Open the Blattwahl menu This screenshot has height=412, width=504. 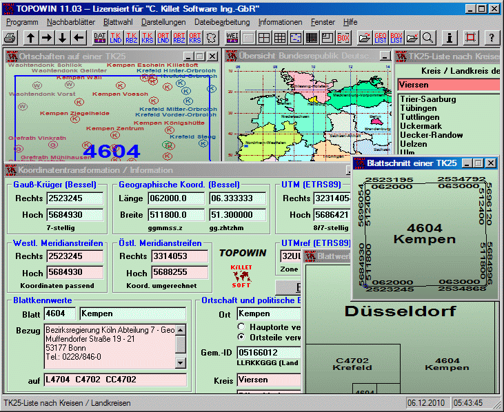tap(118, 22)
